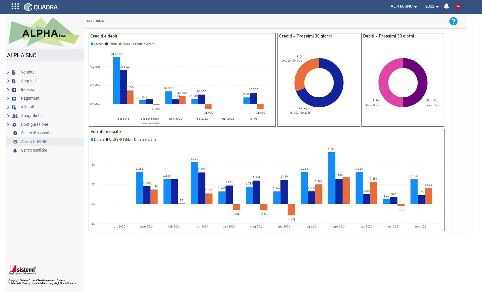This screenshot has height=292, width=482.
Task: Click the Vendite document icon
Action: coord(14,72)
